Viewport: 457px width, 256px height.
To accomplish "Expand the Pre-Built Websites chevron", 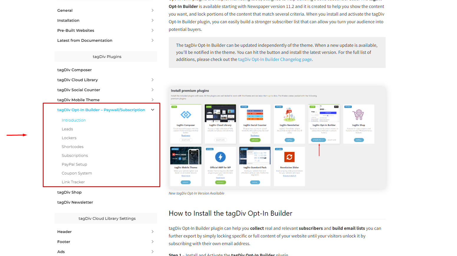I will (152, 30).
